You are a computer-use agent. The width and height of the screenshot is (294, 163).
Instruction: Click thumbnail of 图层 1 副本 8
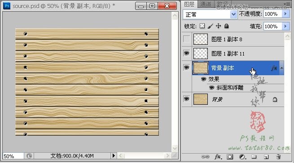(x=201, y=39)
